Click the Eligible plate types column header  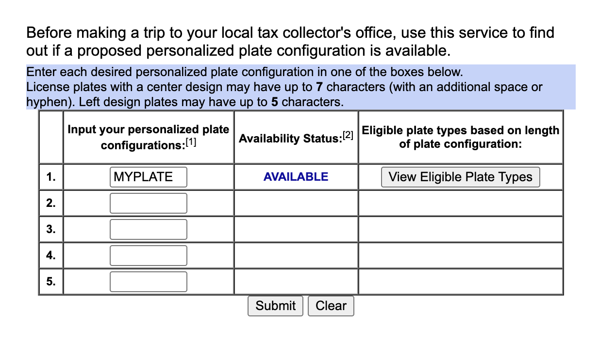coord(460,137)
